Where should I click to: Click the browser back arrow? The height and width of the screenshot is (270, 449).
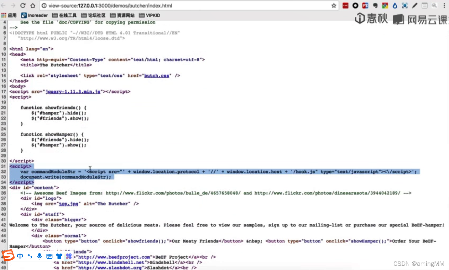(4, 6)
